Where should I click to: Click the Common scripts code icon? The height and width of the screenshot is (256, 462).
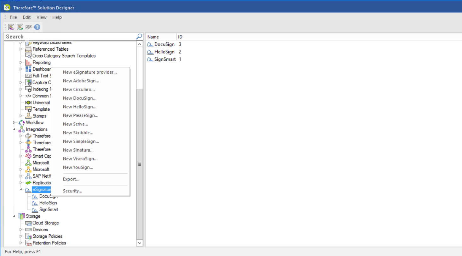28,96
